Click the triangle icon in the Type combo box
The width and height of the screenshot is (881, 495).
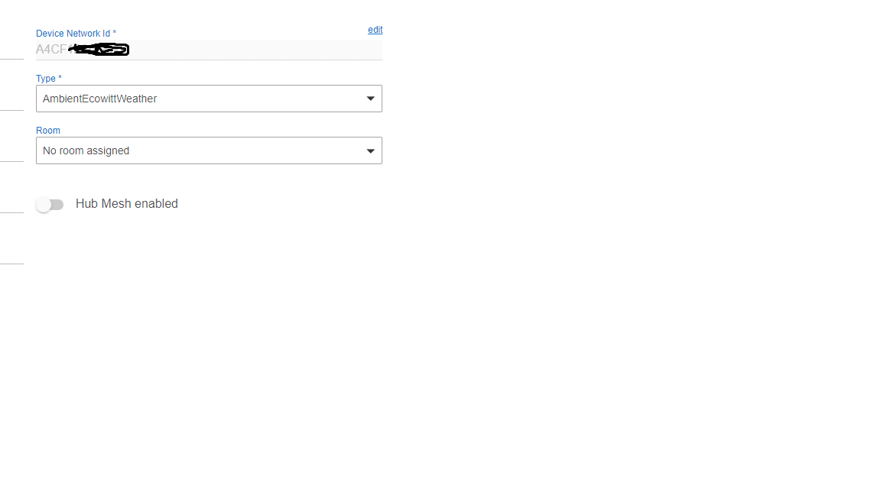pyautogui.click(x=370, y=99)
